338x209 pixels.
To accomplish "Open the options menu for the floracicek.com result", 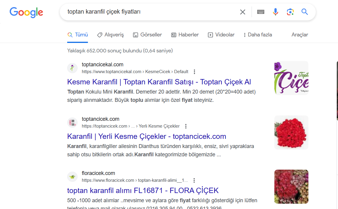I will (x=194, y=180).
